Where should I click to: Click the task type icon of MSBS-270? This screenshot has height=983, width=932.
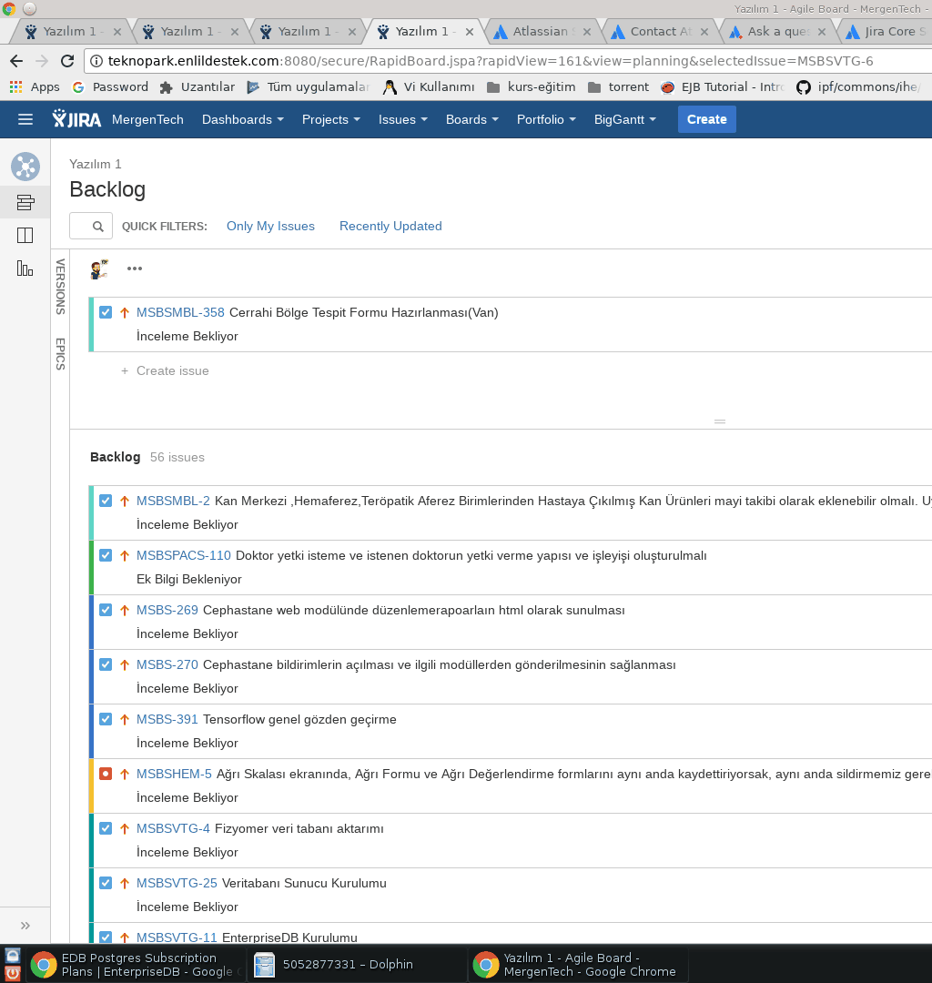click(106, 664)
